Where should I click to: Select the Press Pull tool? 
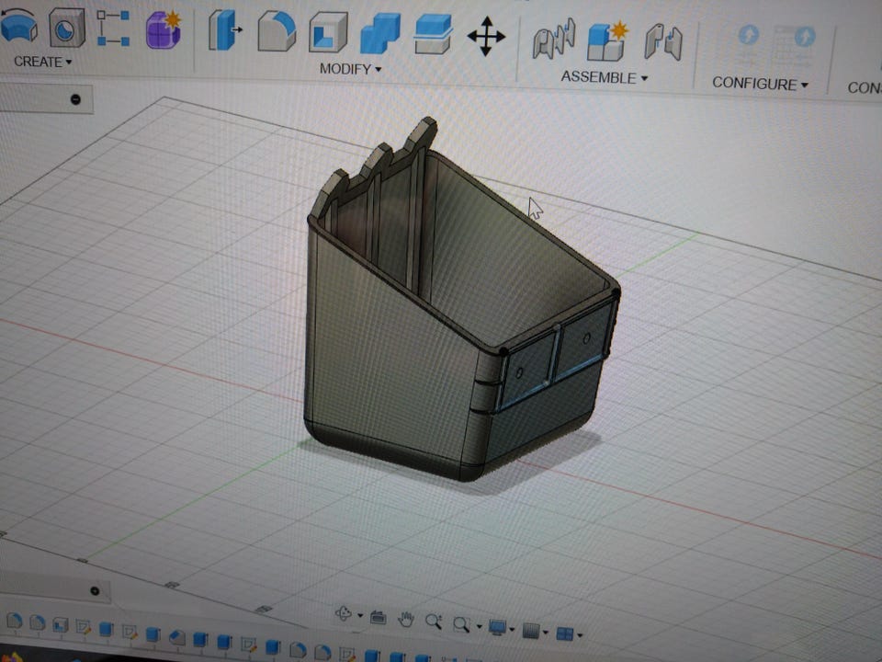tap(223, 32)
